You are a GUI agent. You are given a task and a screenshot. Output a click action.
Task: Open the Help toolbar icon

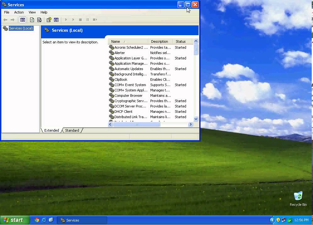tap(49, 20)
